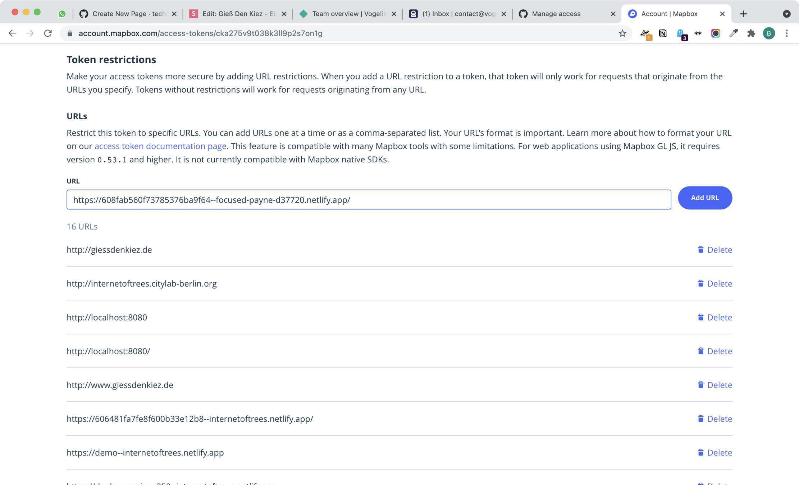The height and width of the screenshot is (485, 799).
Task: Switch to the Team overview tab
Action: coord(349,14)
